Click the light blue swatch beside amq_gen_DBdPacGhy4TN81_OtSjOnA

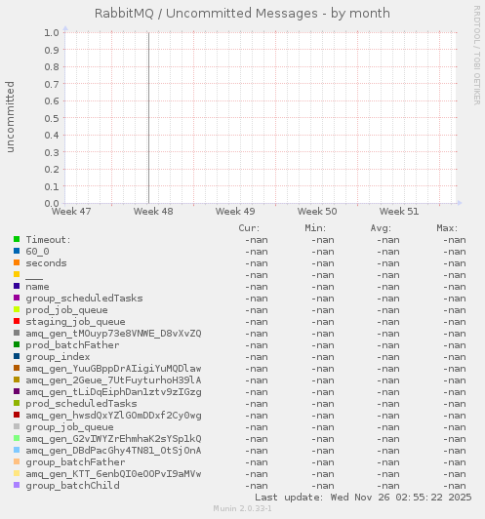click(17, 450)
